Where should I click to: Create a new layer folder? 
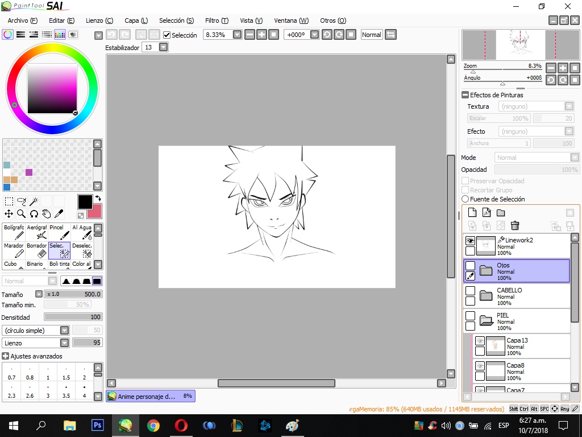(501, 213)
